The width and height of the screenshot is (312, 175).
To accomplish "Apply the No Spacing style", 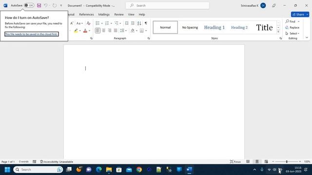I will click(x=190, y=27).
